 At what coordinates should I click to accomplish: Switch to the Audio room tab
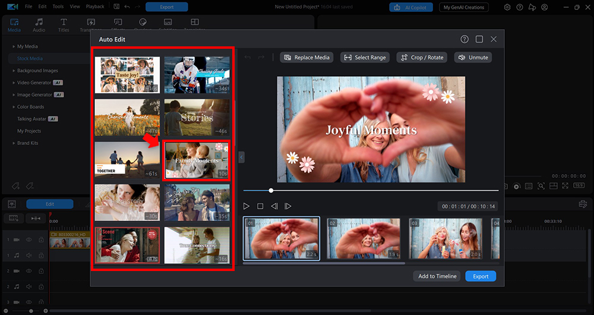(x=39, y=24)
